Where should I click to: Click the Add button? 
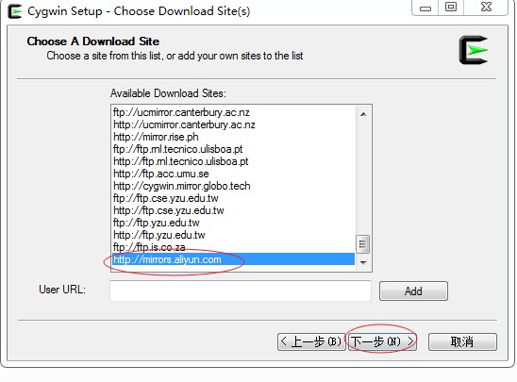click(x=413, y=291)
